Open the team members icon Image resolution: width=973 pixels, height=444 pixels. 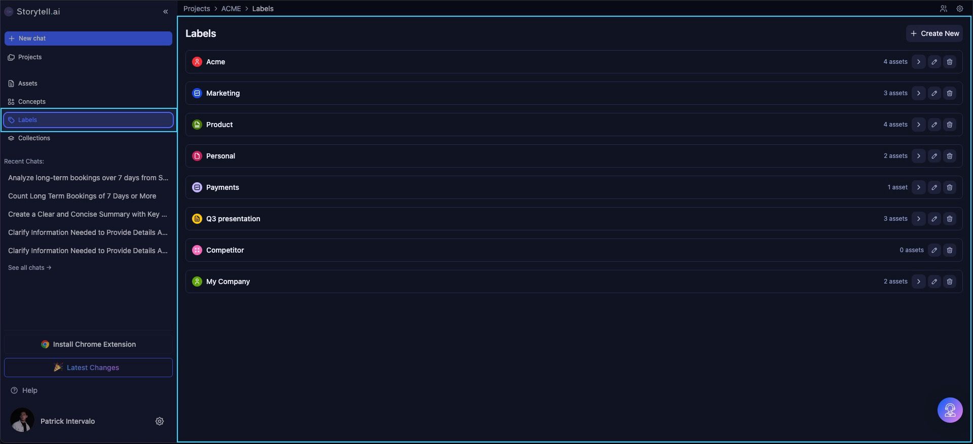(943, 9)
